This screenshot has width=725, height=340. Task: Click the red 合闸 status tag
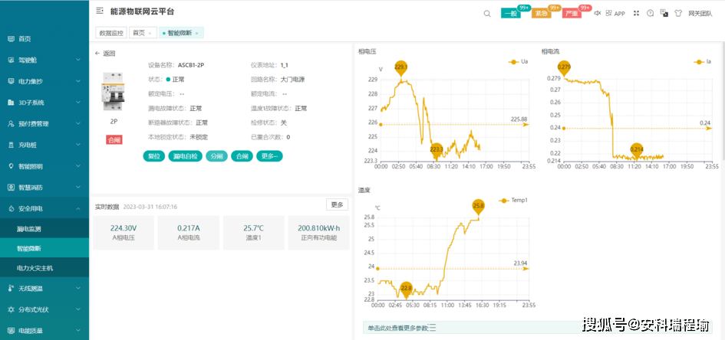click(114, 140)
